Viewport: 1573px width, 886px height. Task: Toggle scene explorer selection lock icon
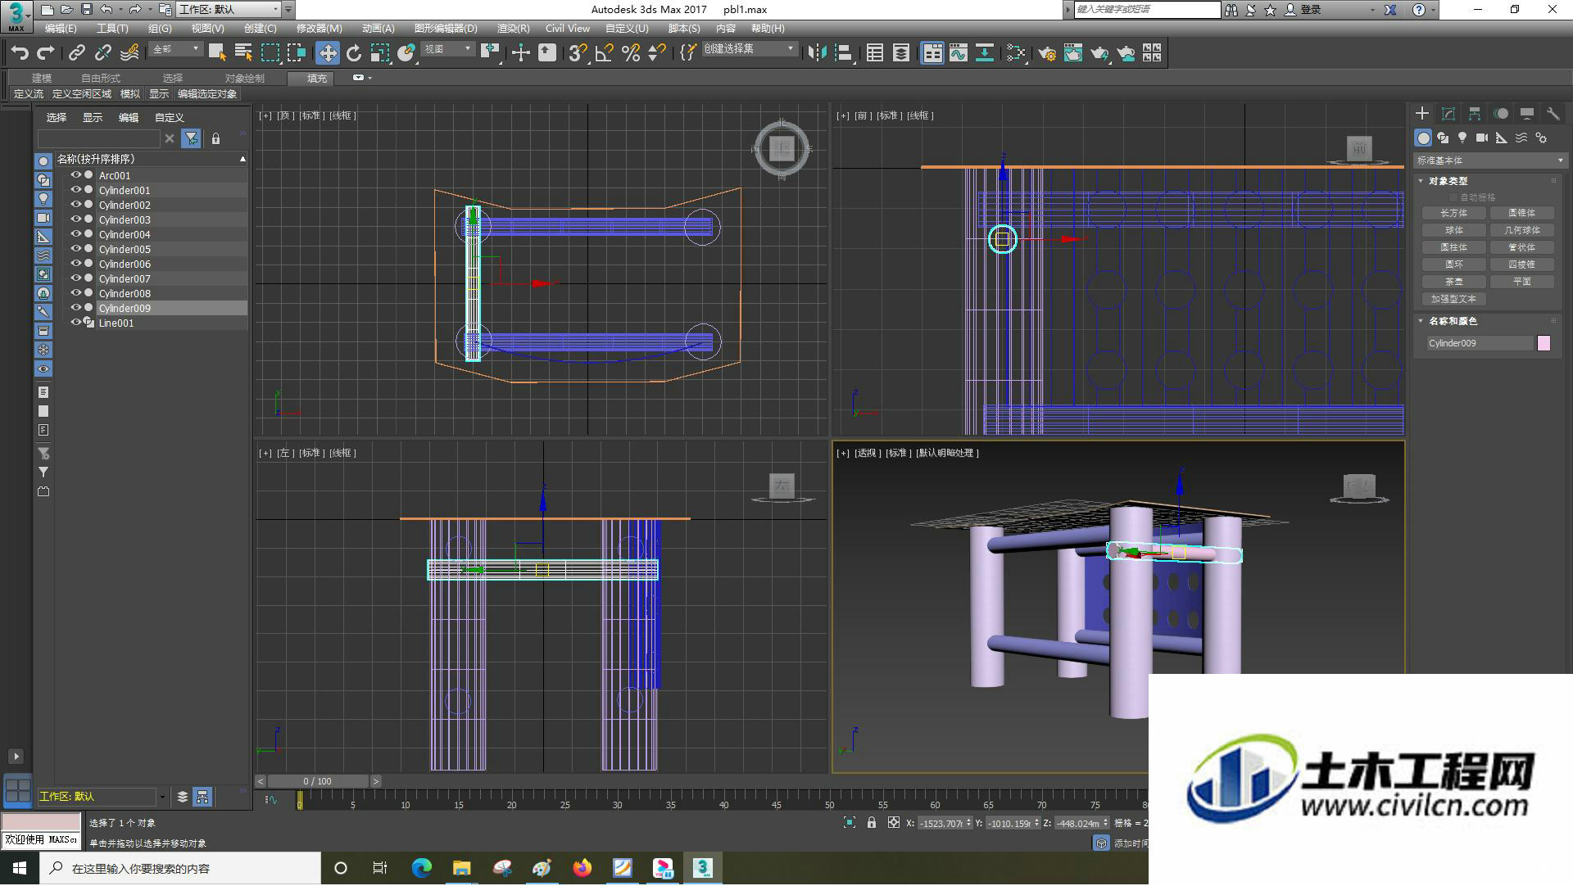pos(215,138)
